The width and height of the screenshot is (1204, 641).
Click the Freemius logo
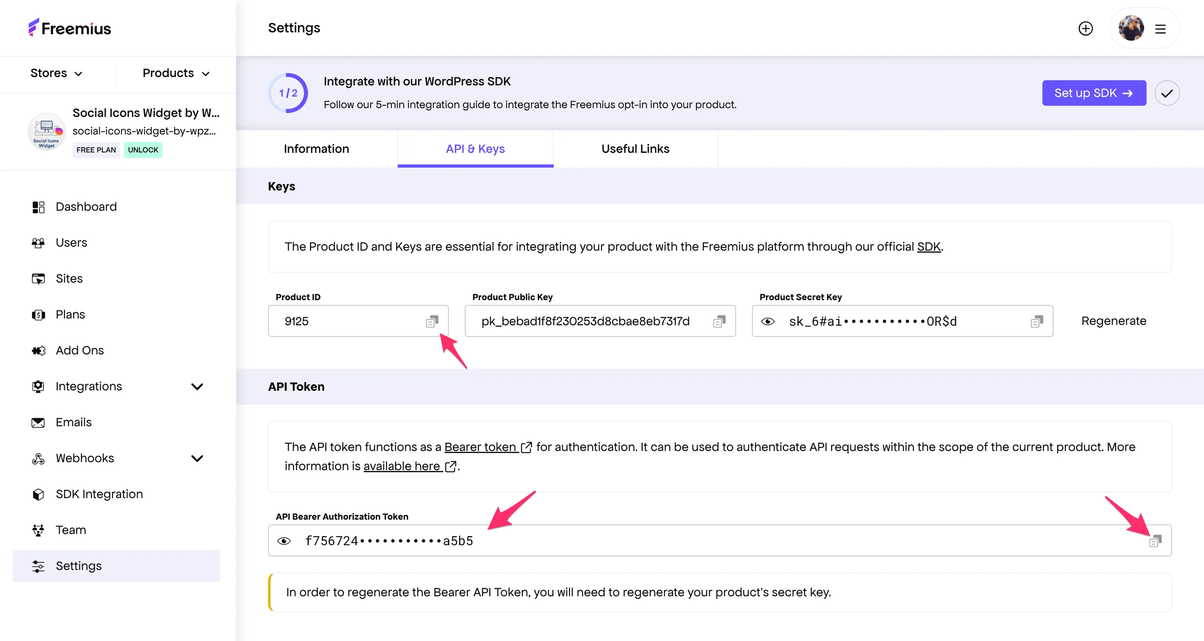[70, 28]
